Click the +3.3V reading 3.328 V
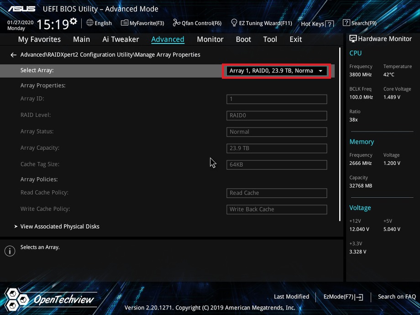 click(x=357, y=252)
